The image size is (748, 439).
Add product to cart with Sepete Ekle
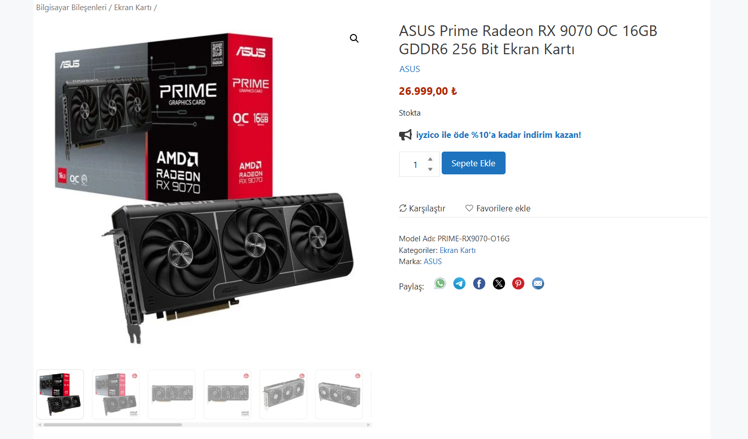(474, 163)
